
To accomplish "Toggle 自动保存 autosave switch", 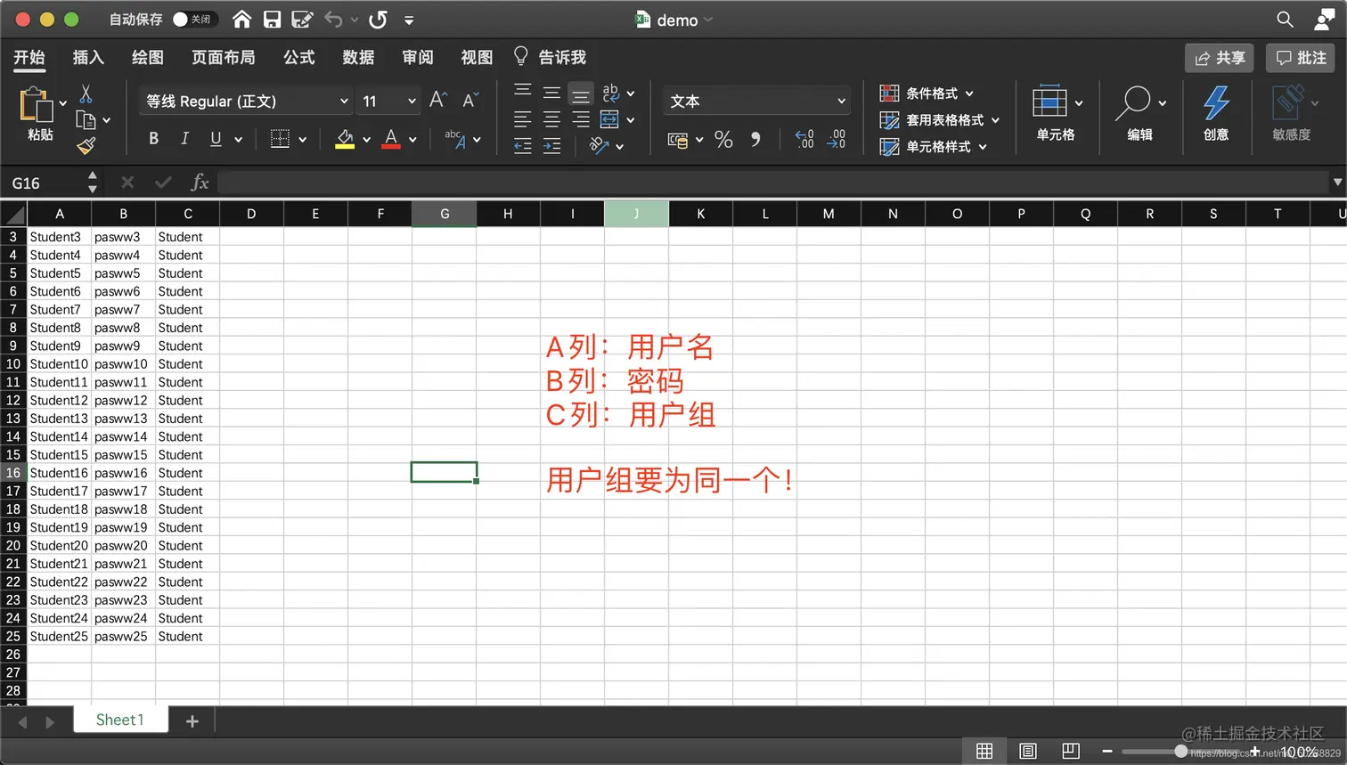I will [198, 19].
